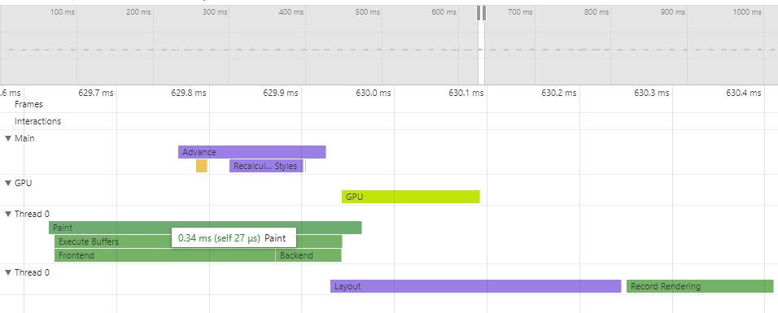
Task: Click the right overview window handle
Action: click(x=483, y=13)
